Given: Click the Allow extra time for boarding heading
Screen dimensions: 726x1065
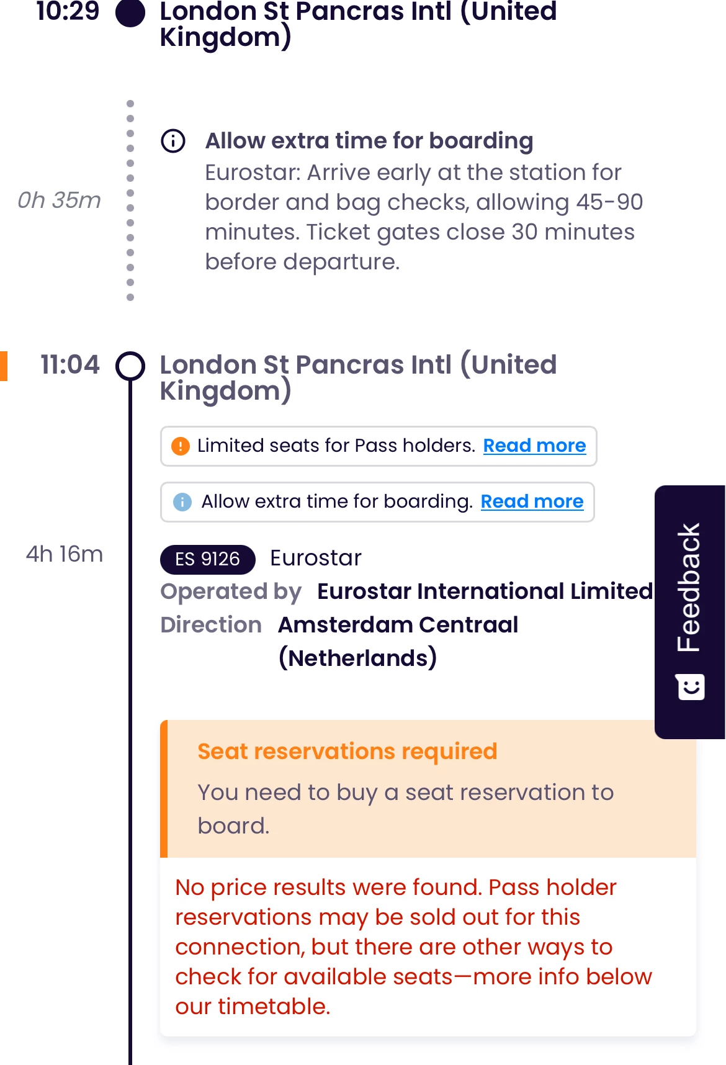Looking at the screenshot, I should pos(369,141).
